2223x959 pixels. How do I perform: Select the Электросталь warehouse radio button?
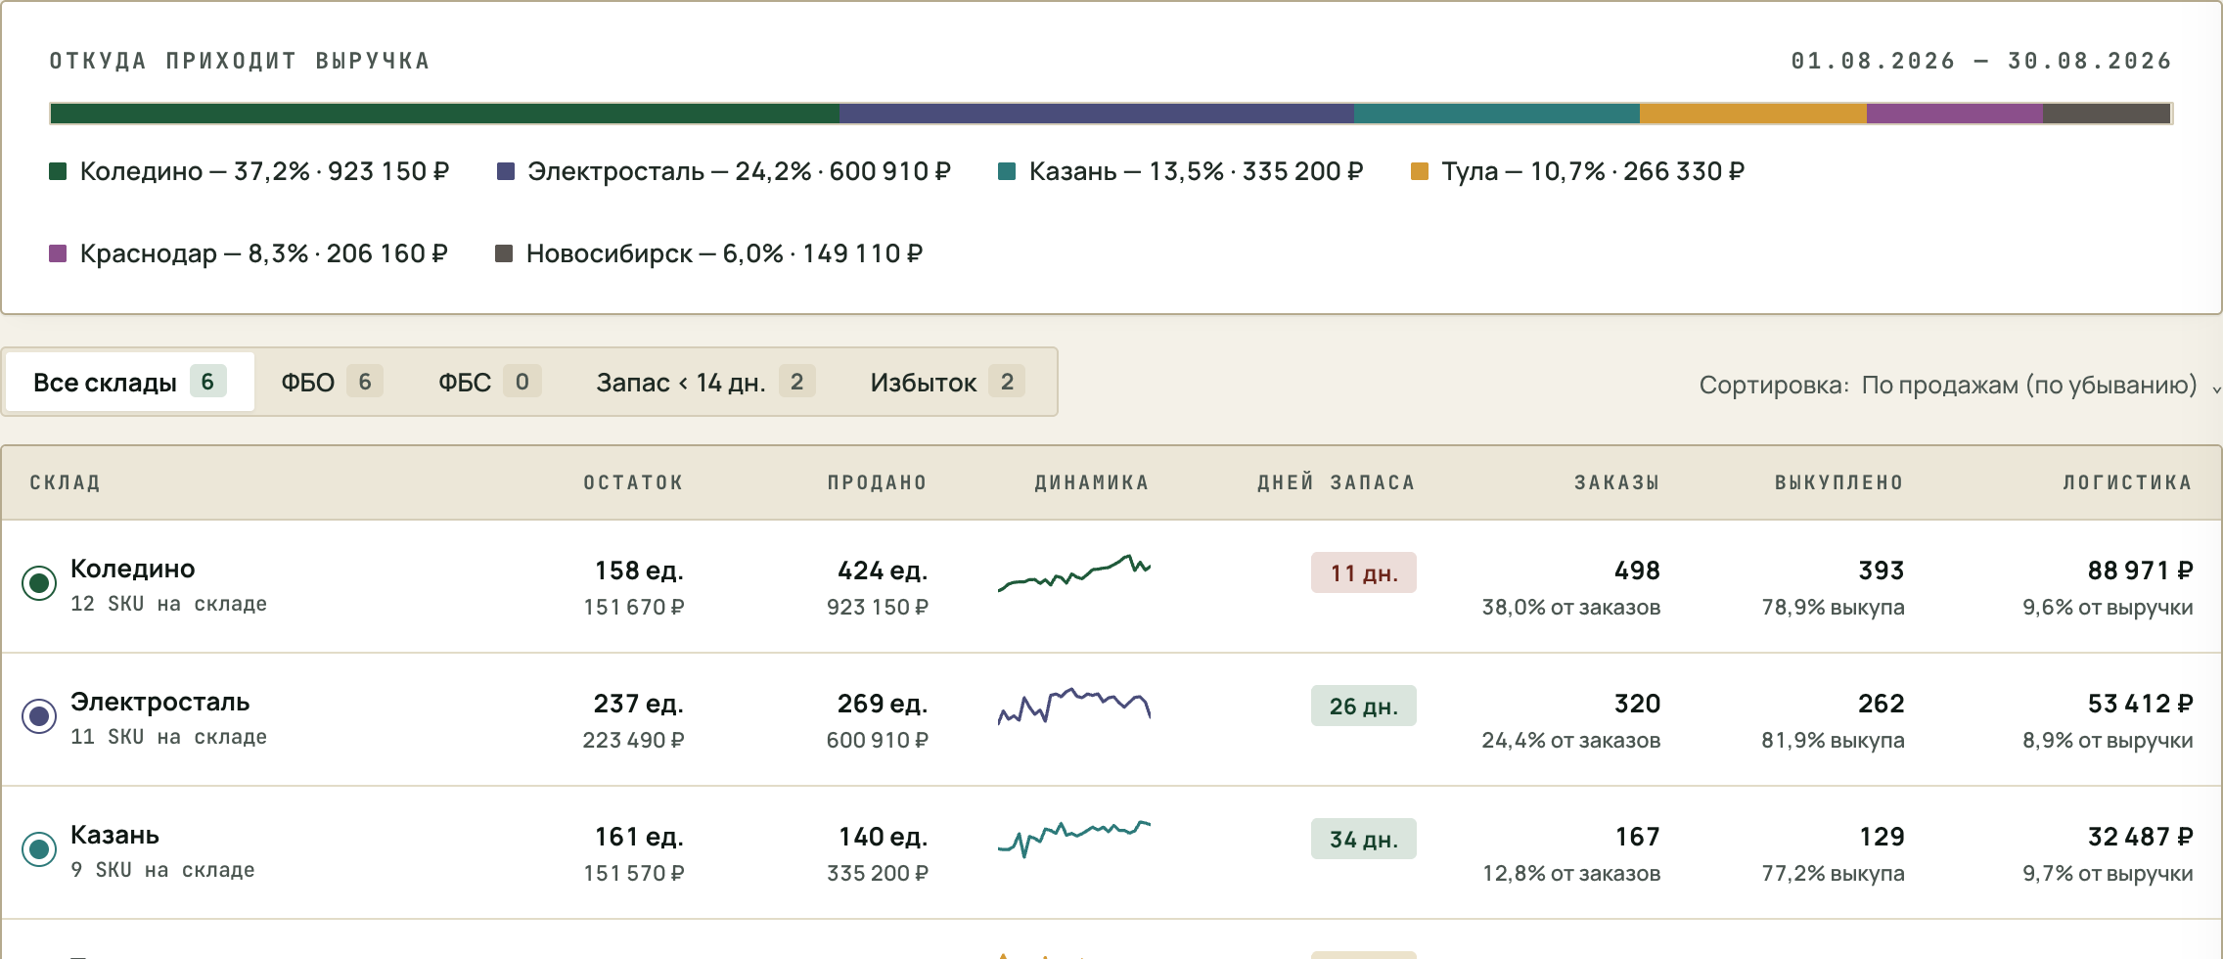pos(39,717)
